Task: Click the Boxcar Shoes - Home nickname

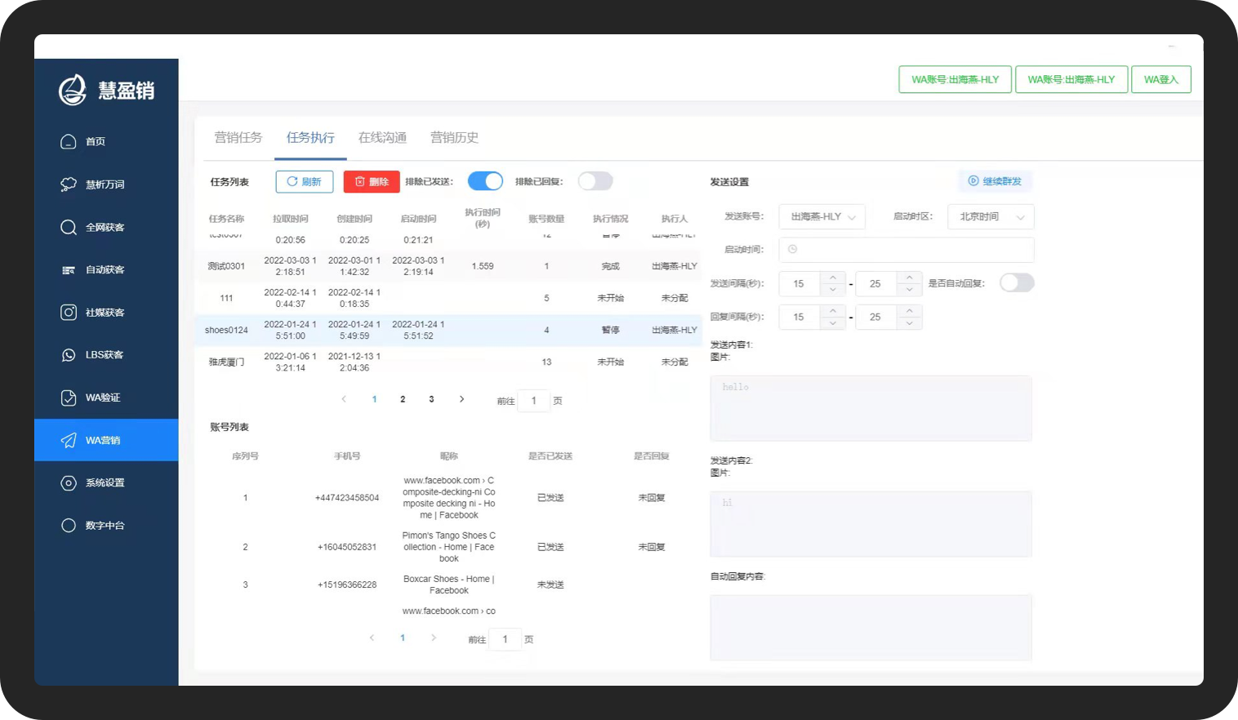Action: (448, 584)
